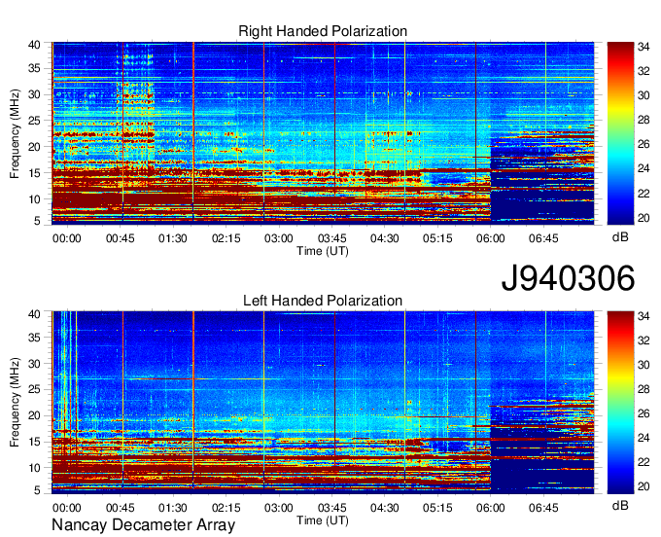Click the 5 MHz tick on top plot

[x=37, y=221]
